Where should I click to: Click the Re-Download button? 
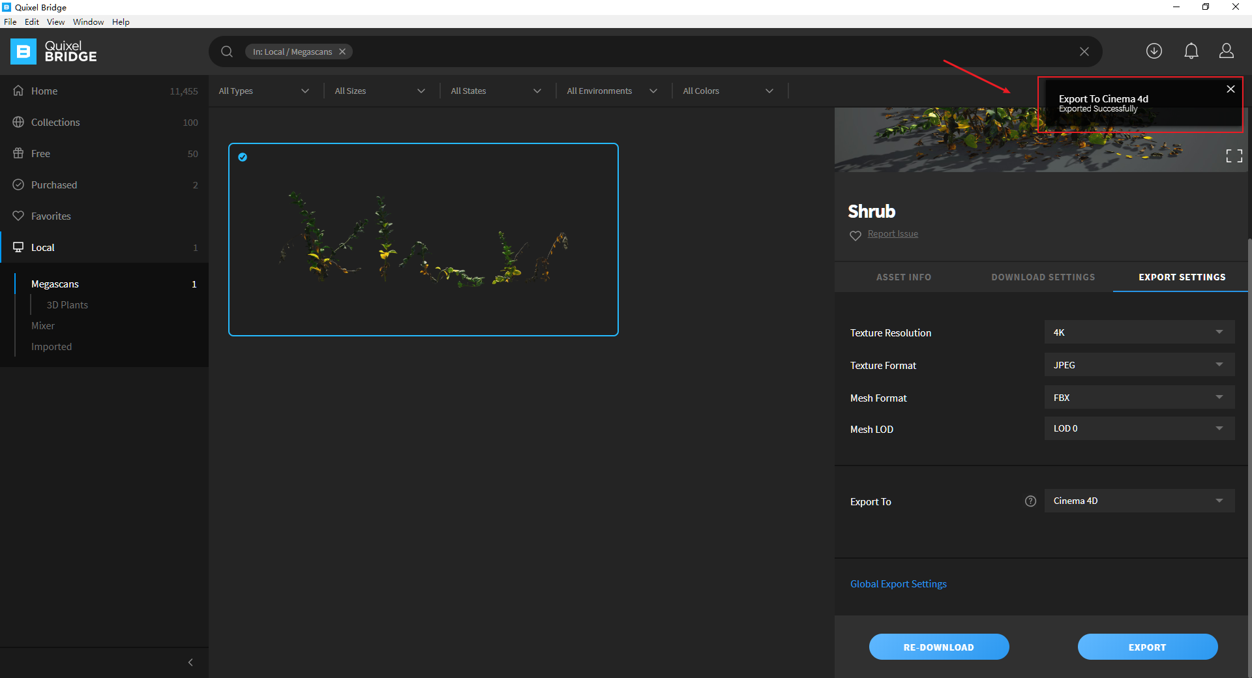click(x=939, y=647)
